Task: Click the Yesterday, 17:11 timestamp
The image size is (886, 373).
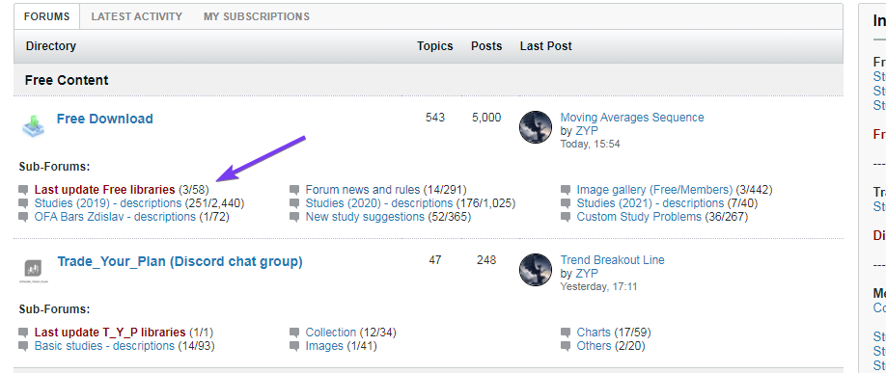Action: [599, 286]
